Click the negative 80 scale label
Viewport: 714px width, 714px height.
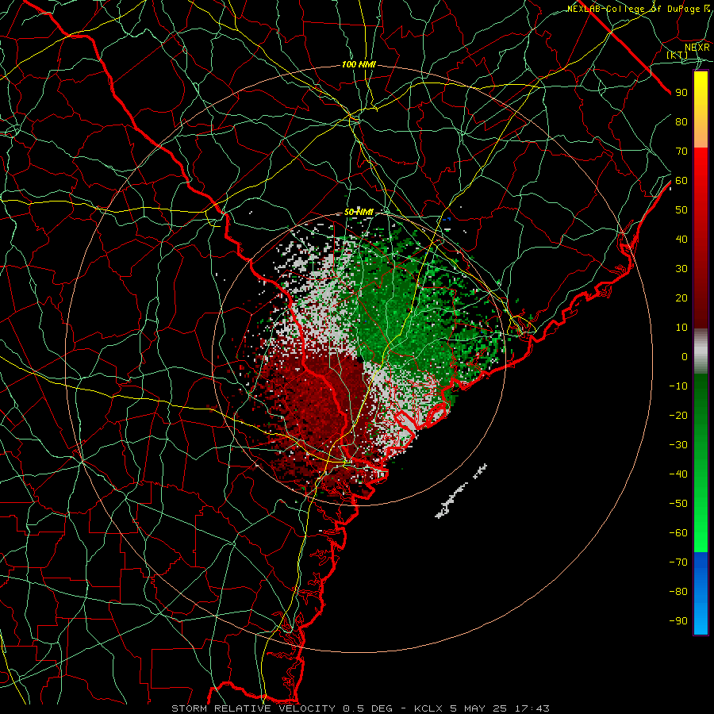[678, 592]
